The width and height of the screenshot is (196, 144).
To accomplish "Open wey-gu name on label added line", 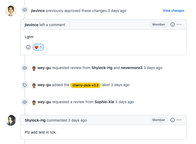I will (44, 85).
